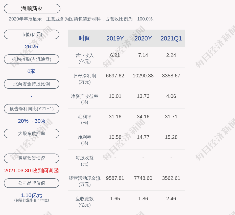Click the receivables value 1.86
This screenshot has height=215, width=235.
click(x=143, y=199)
